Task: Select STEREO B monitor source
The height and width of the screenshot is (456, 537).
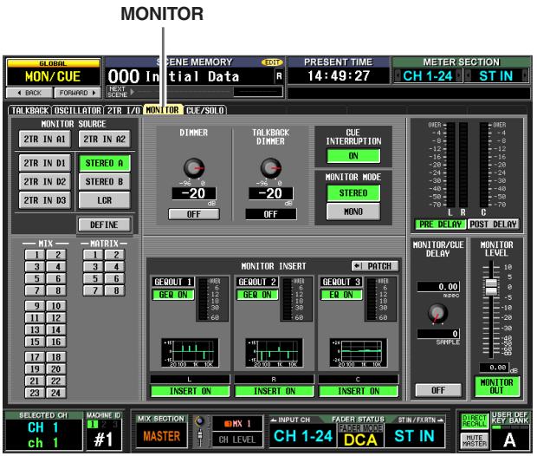Action: 105,182
